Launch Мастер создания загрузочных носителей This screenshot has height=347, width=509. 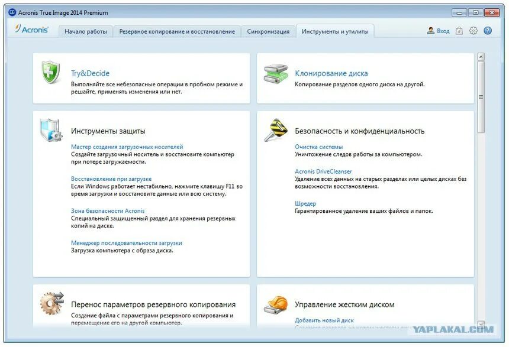[127, 147]
